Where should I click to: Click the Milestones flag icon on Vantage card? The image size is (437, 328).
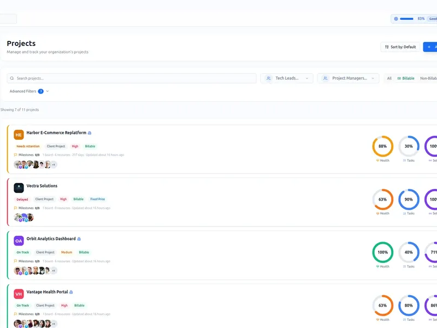coord(16,314)
